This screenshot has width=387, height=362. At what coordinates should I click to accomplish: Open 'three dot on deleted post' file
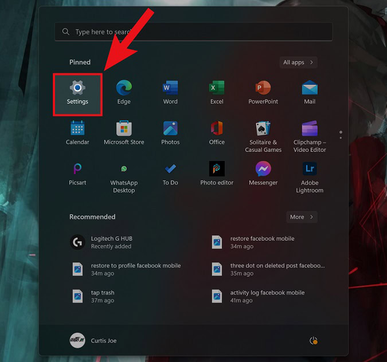click(268, 269)
